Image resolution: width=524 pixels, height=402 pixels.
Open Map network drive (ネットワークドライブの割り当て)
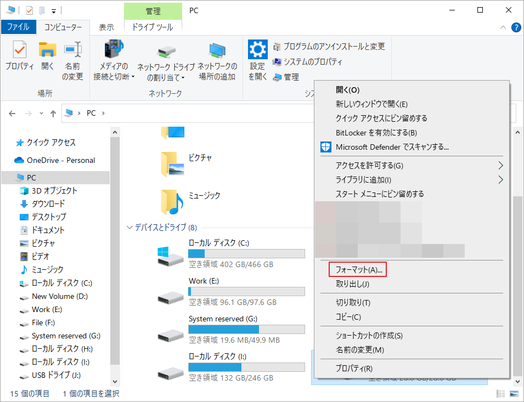pyautogui.click(x=166, y=63)
